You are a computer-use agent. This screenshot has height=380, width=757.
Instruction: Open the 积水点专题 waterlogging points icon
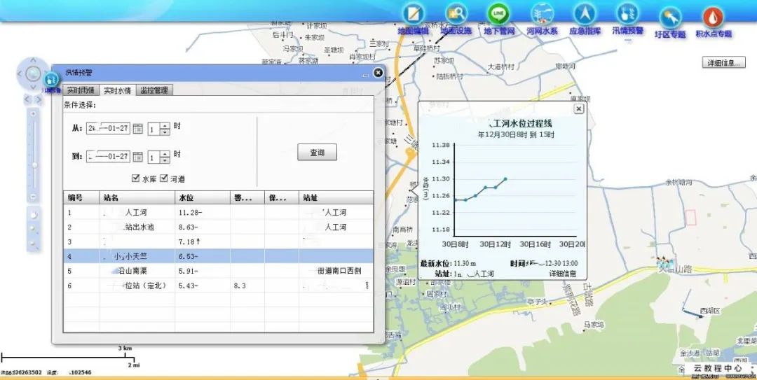(x=713, y=17)
